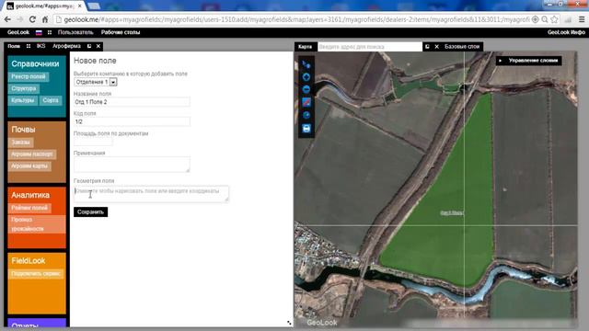Click the browser forward arrow
This screenshot has width=589, height=331.
click(x=20, y=19)
